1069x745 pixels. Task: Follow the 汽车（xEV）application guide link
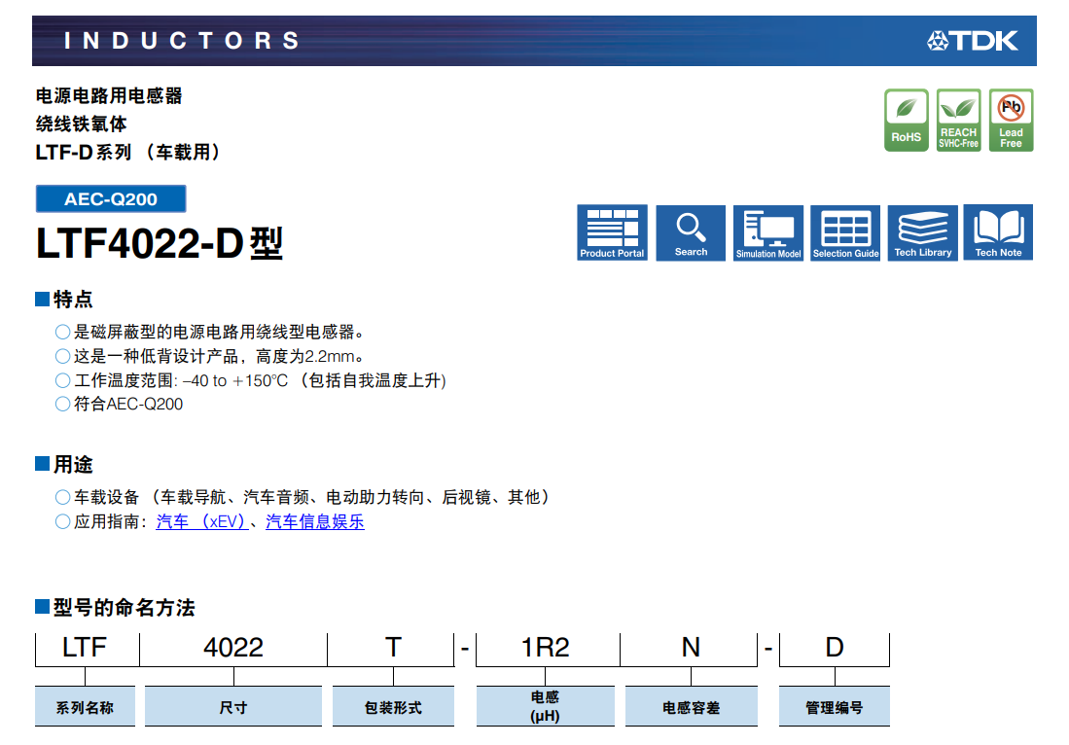pos(201,521)
